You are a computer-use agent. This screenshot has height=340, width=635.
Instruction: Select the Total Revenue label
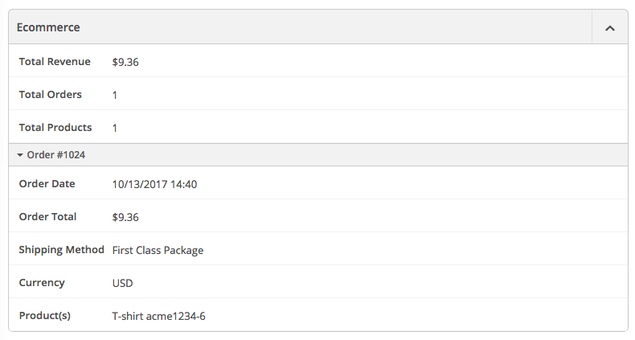coord(55,62)
